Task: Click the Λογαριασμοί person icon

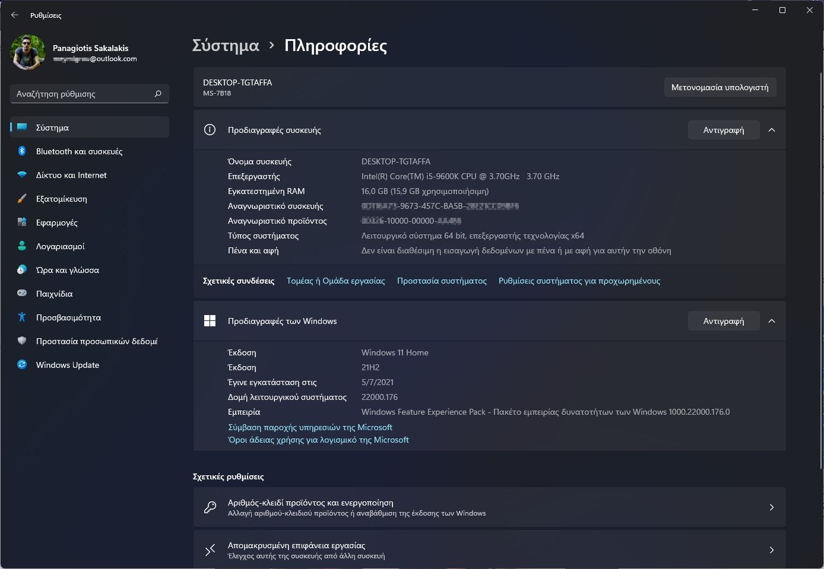Action: (22, 246)
